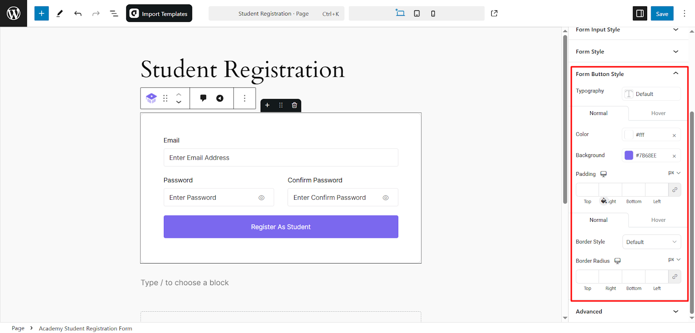Image resolution: width=695 pixels, height=333 pixels.
Task: Expand the Form Style section
Action: coord(628,52)
